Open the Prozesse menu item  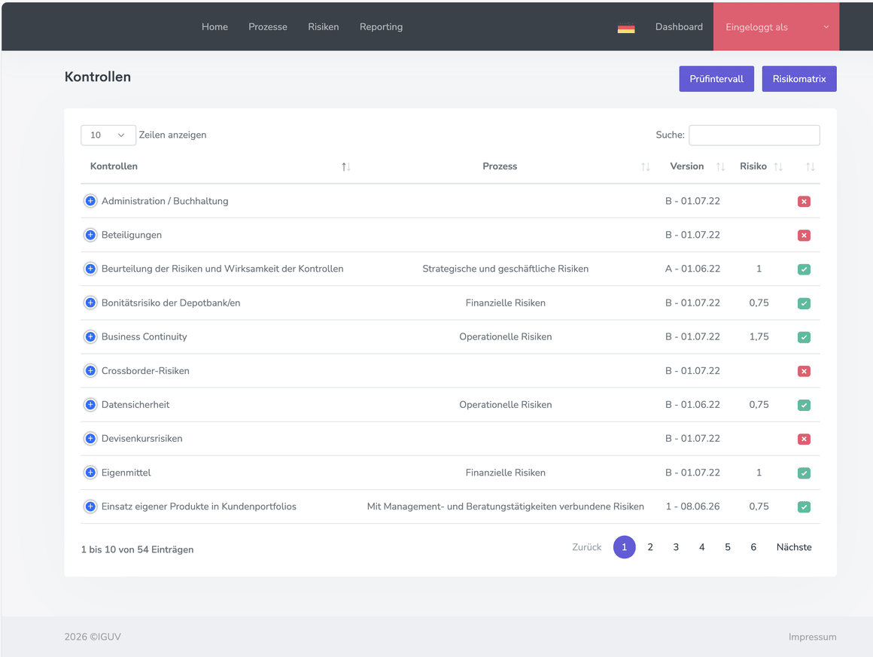click(268, 27)
